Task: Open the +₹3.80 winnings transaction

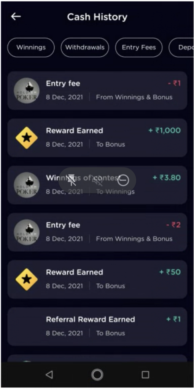Action: pyautogui.click(x=97, y=185)
